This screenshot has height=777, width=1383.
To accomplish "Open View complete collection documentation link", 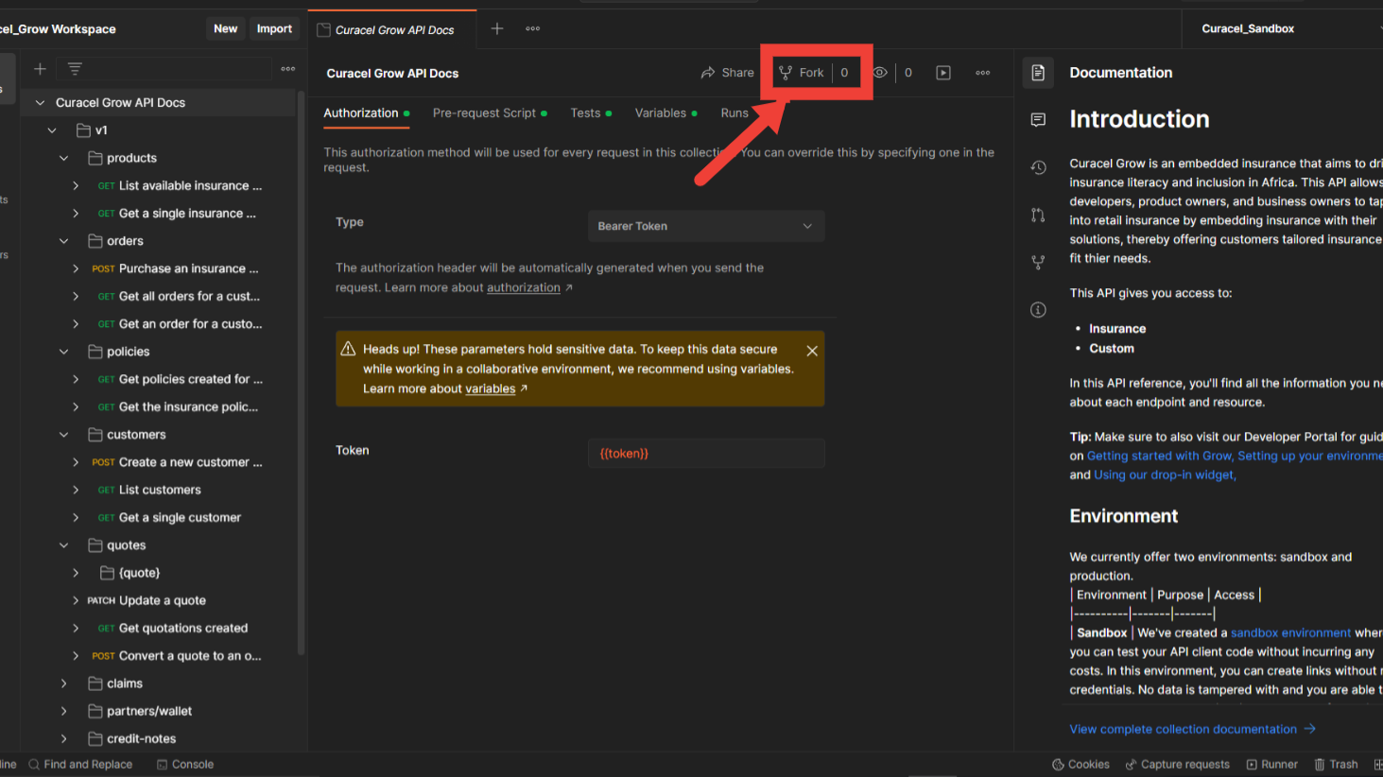I will pyautogui.click(x=1192, y=729).
